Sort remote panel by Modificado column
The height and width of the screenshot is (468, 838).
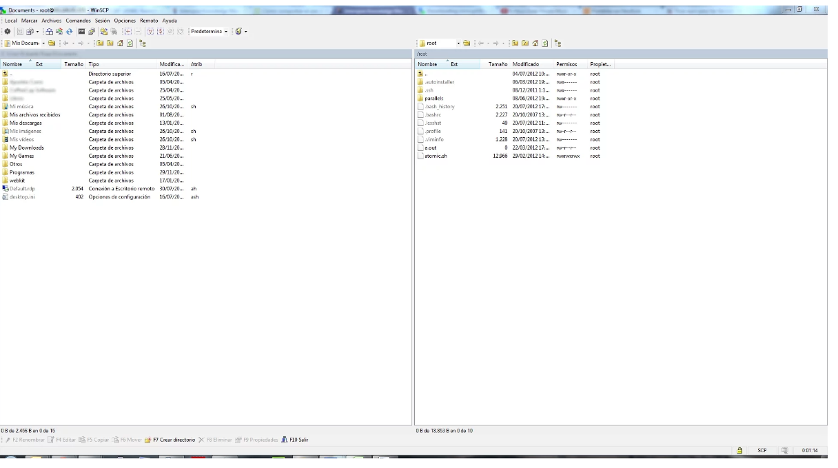(531, 64)
